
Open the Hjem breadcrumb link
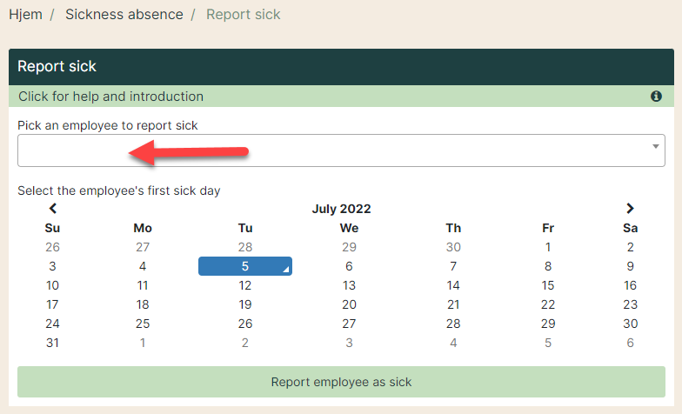26,14
